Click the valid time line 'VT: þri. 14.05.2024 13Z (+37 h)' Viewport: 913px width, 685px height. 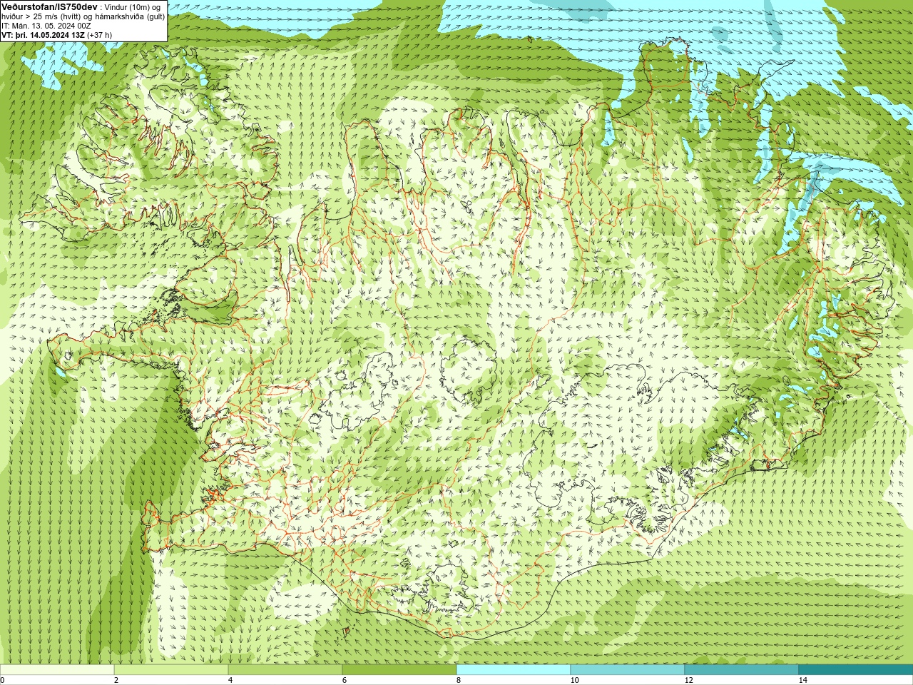tap(57, 35)
